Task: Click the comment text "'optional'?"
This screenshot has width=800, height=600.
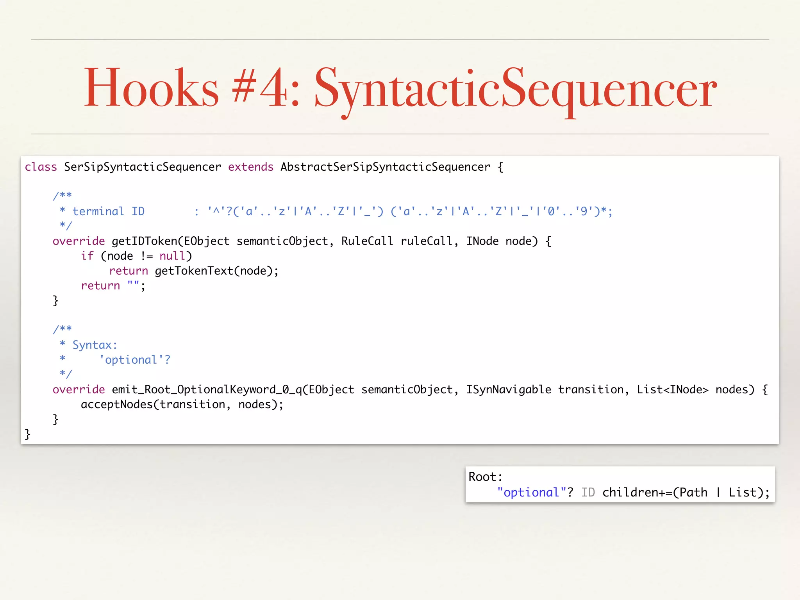Action: [135, 360]
